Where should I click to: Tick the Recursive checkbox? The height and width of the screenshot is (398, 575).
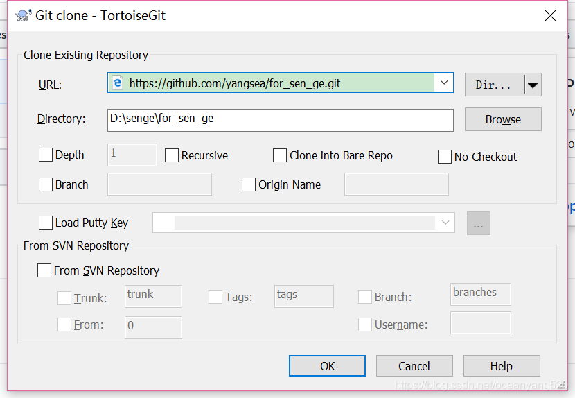coord(172,155)
